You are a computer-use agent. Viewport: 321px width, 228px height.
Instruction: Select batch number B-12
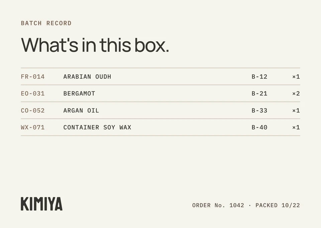(x=259, y=77)
